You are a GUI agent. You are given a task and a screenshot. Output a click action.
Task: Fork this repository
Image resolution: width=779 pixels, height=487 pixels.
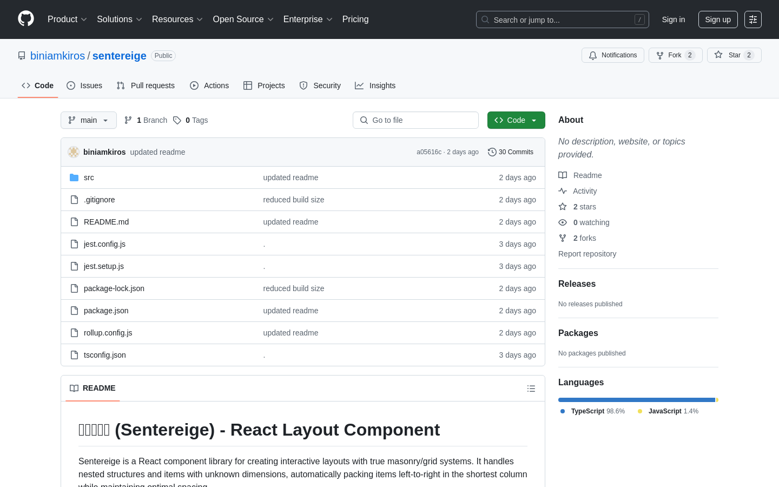pos(676,55)
